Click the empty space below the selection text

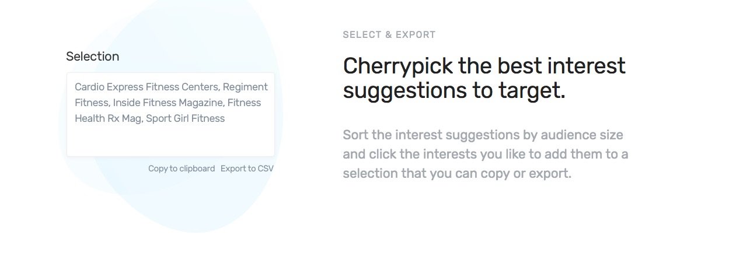click(x=170, y=141)
